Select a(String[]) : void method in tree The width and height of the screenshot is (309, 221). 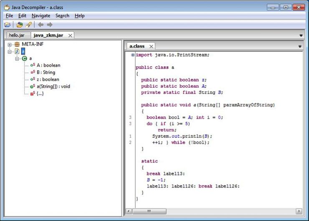point(53,86)
